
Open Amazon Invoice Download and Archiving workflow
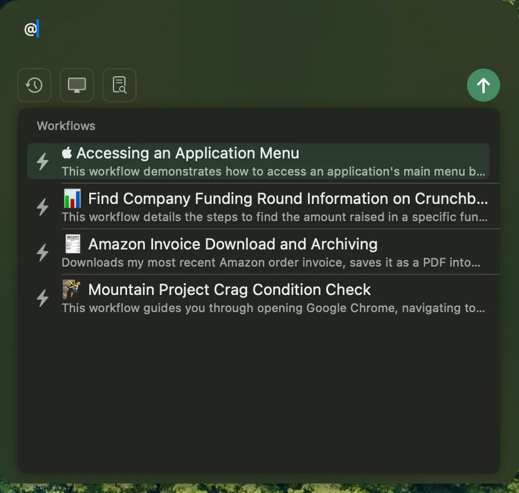[x=232, y=244]
